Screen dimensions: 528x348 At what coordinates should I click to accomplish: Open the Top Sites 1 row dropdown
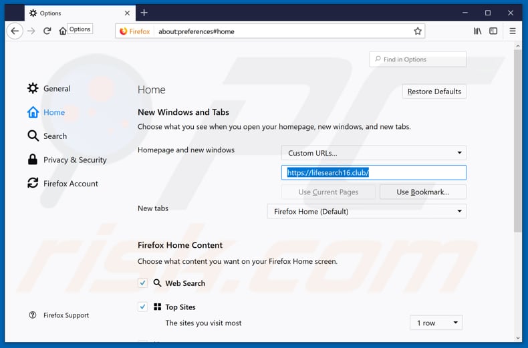click(x=436, y=323)
